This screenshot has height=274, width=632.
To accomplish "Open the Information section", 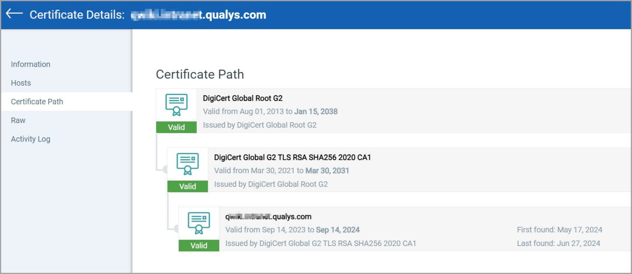I will [30, 64].
